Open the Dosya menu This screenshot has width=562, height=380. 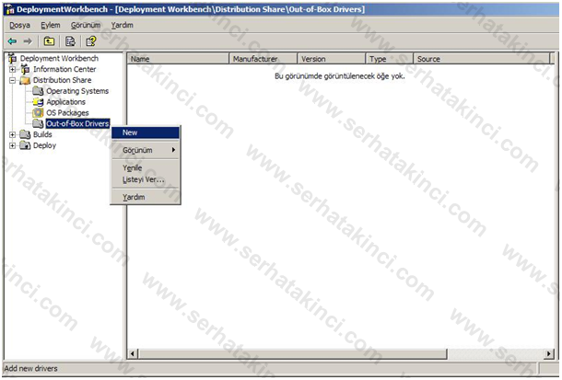[x=20, y=25]
